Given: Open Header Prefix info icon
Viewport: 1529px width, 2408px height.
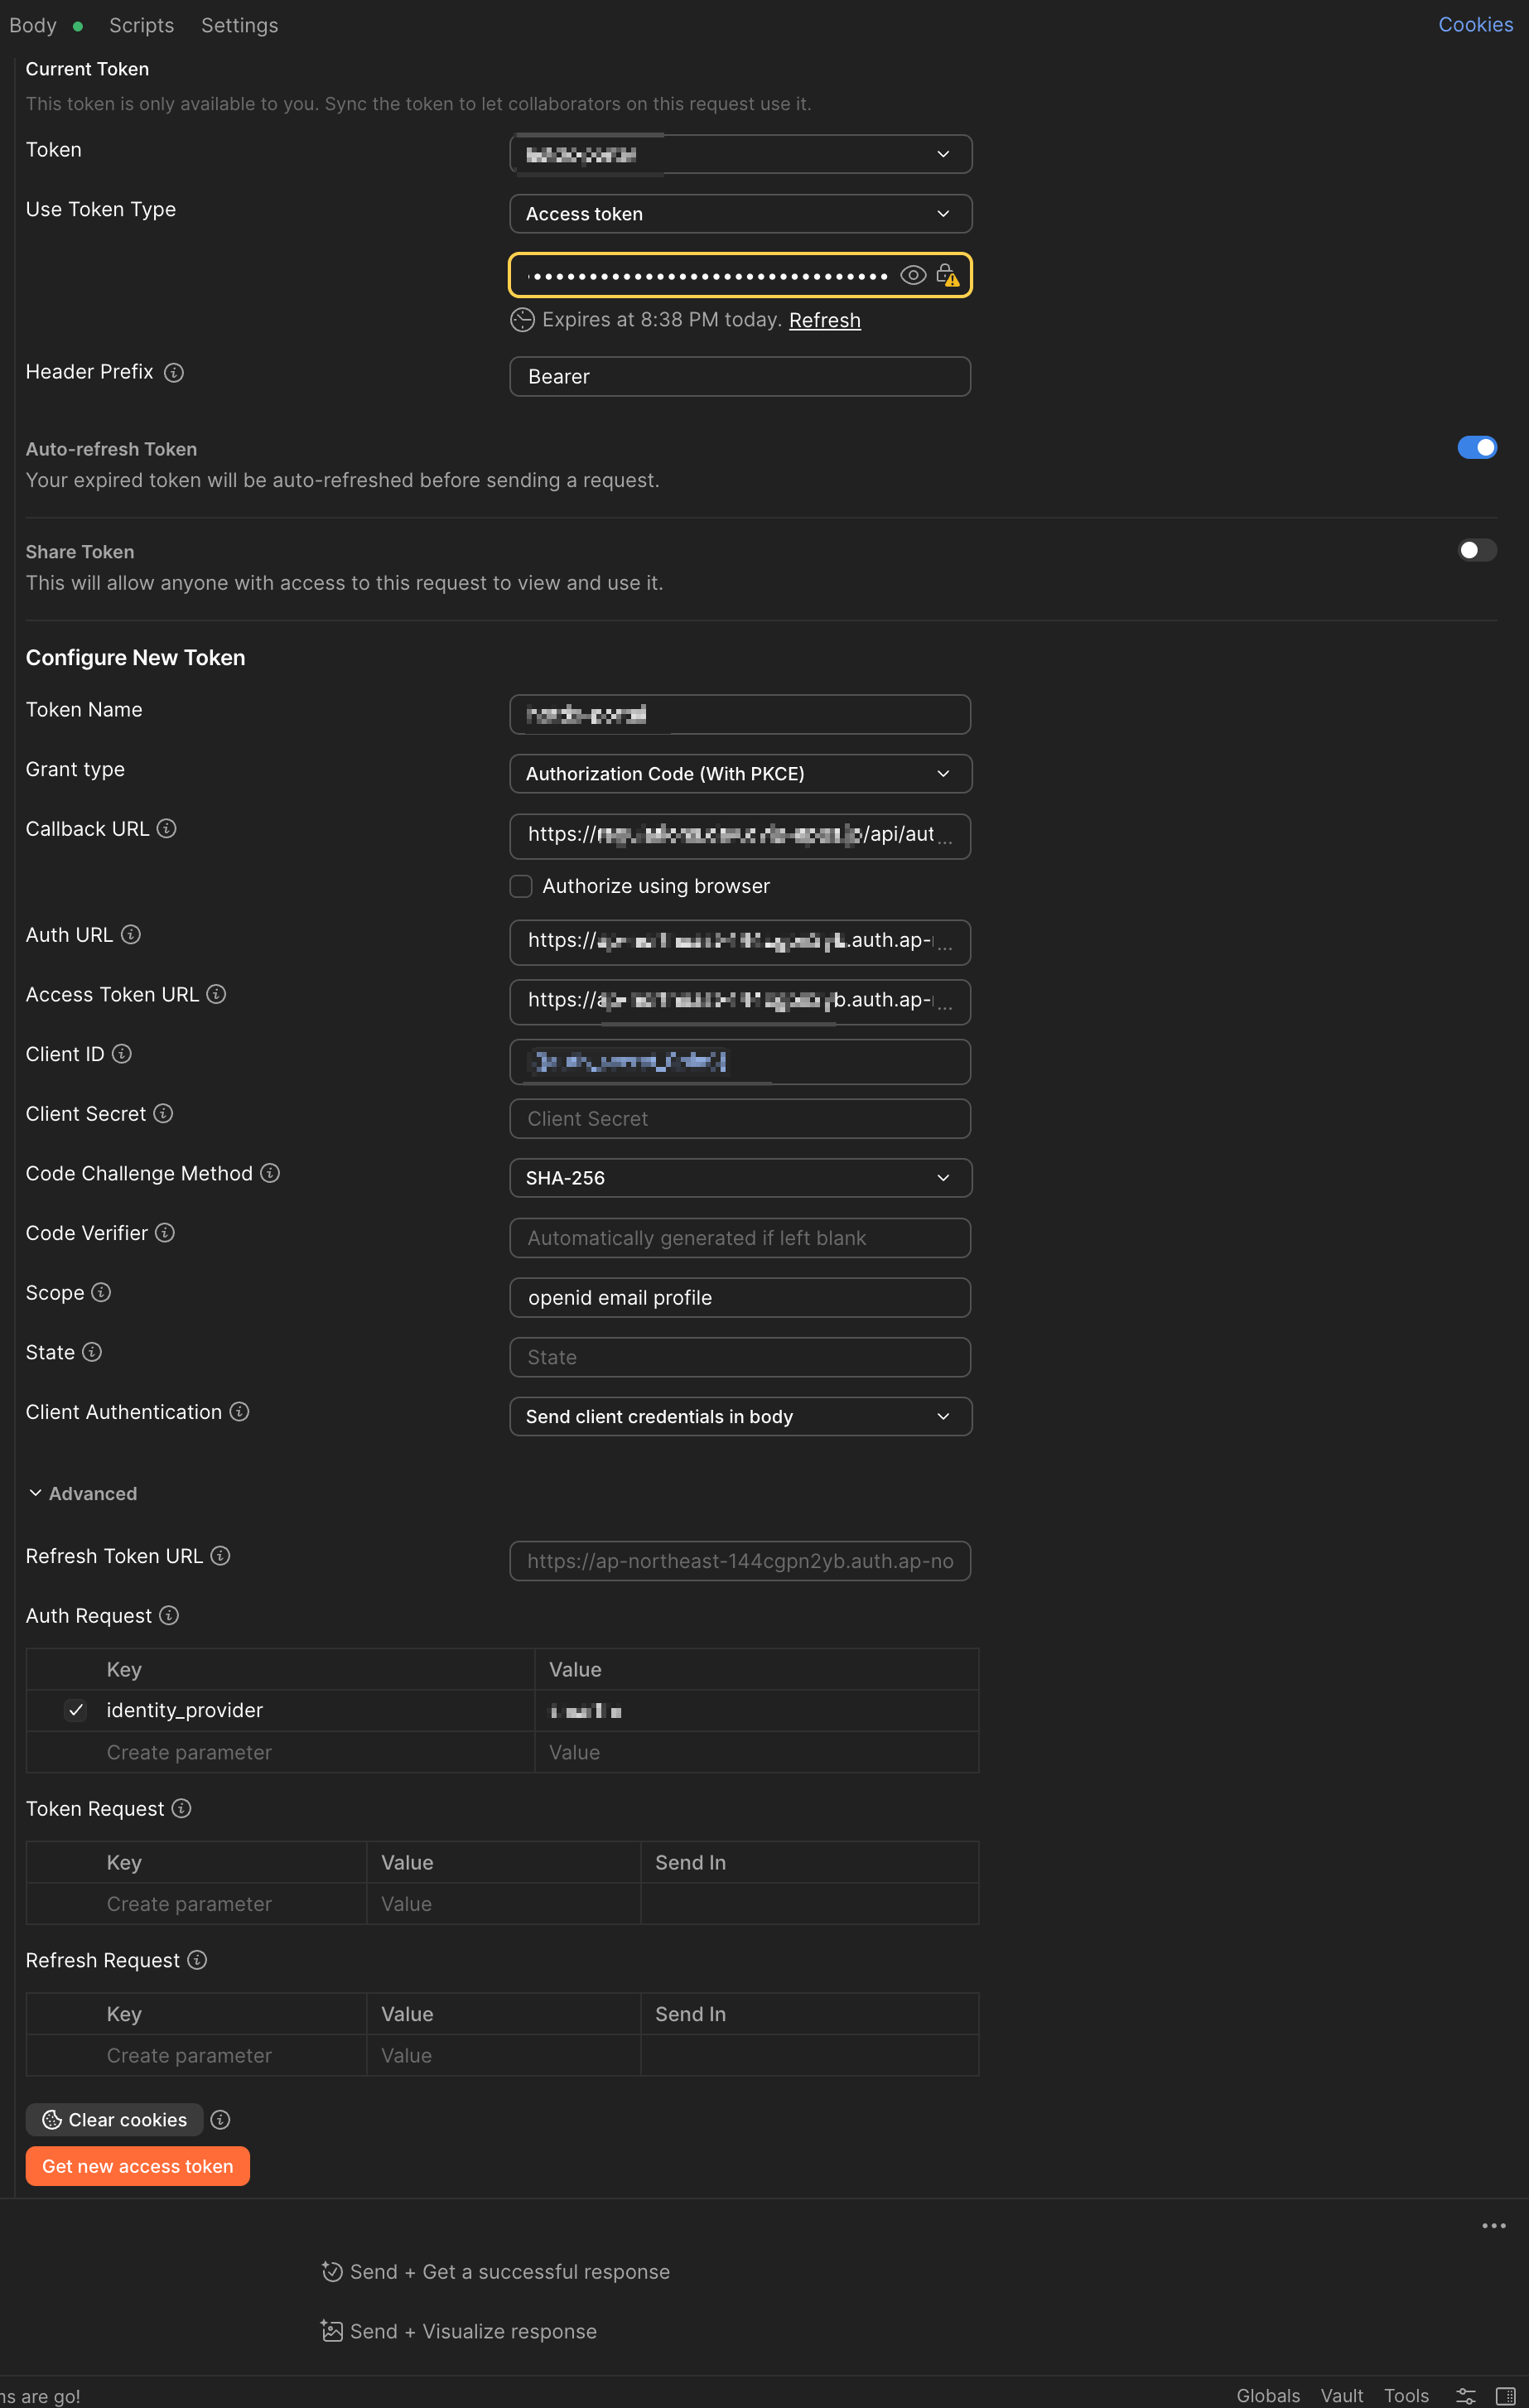Looking at the screenshot, I should [x=174, y=372].
